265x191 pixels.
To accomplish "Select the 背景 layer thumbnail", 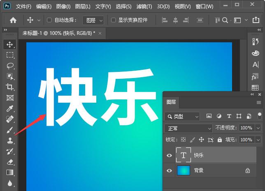I will tap(184, 170).
